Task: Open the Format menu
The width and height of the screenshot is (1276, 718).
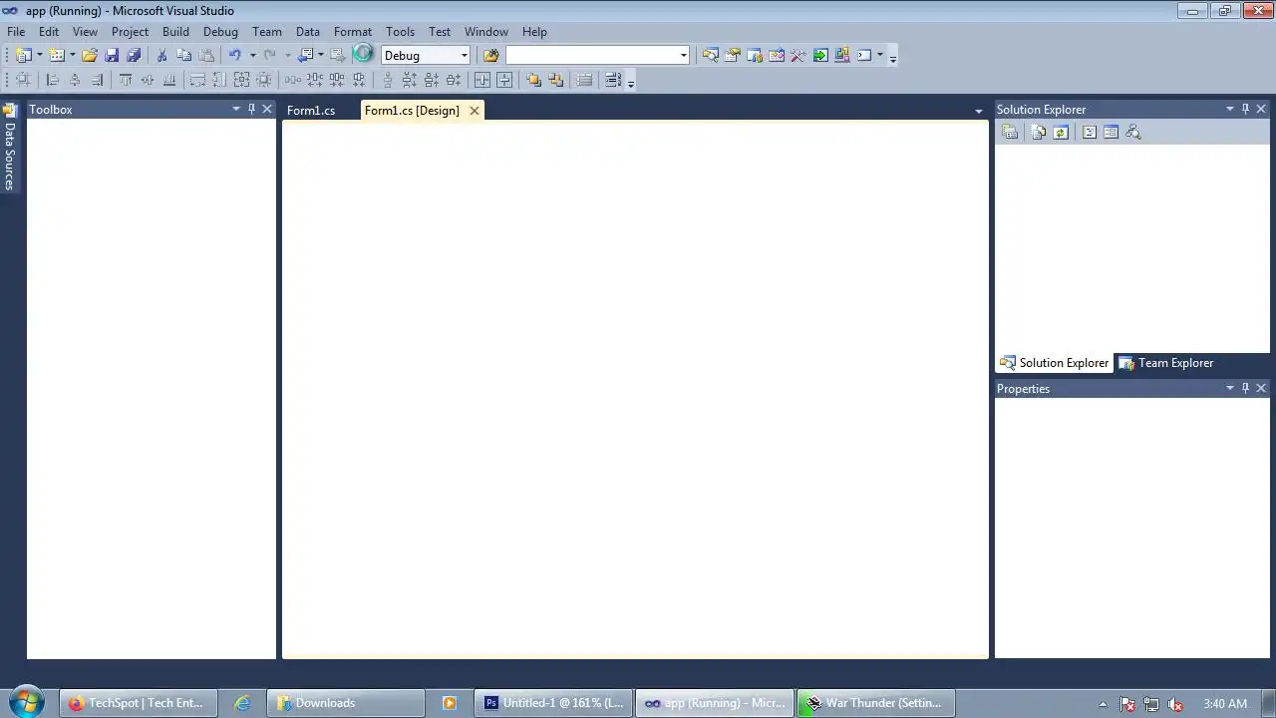Action: (353, 32)
